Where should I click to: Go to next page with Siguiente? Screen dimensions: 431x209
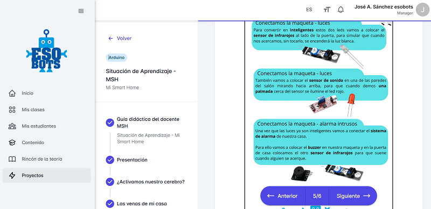point(353,196)
